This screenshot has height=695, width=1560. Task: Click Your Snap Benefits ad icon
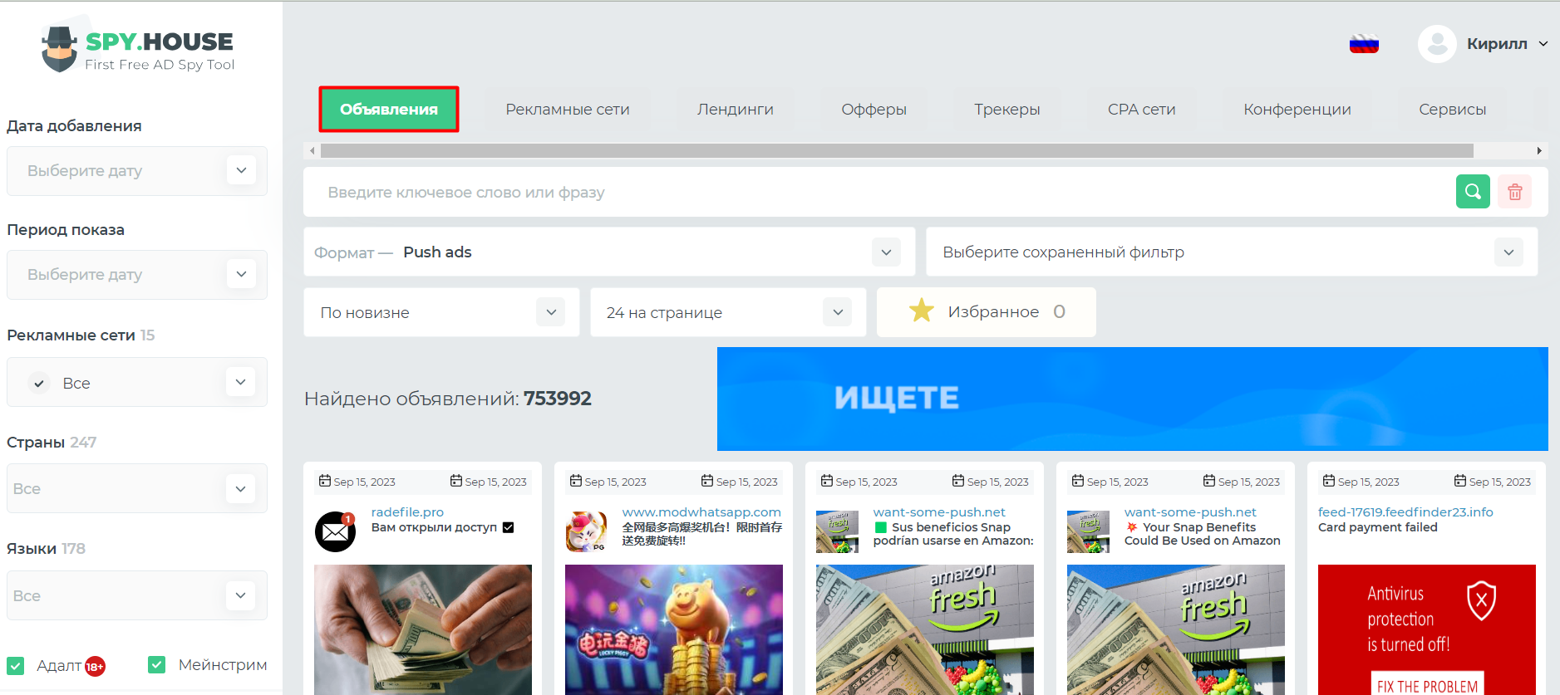click(1089, 531)
